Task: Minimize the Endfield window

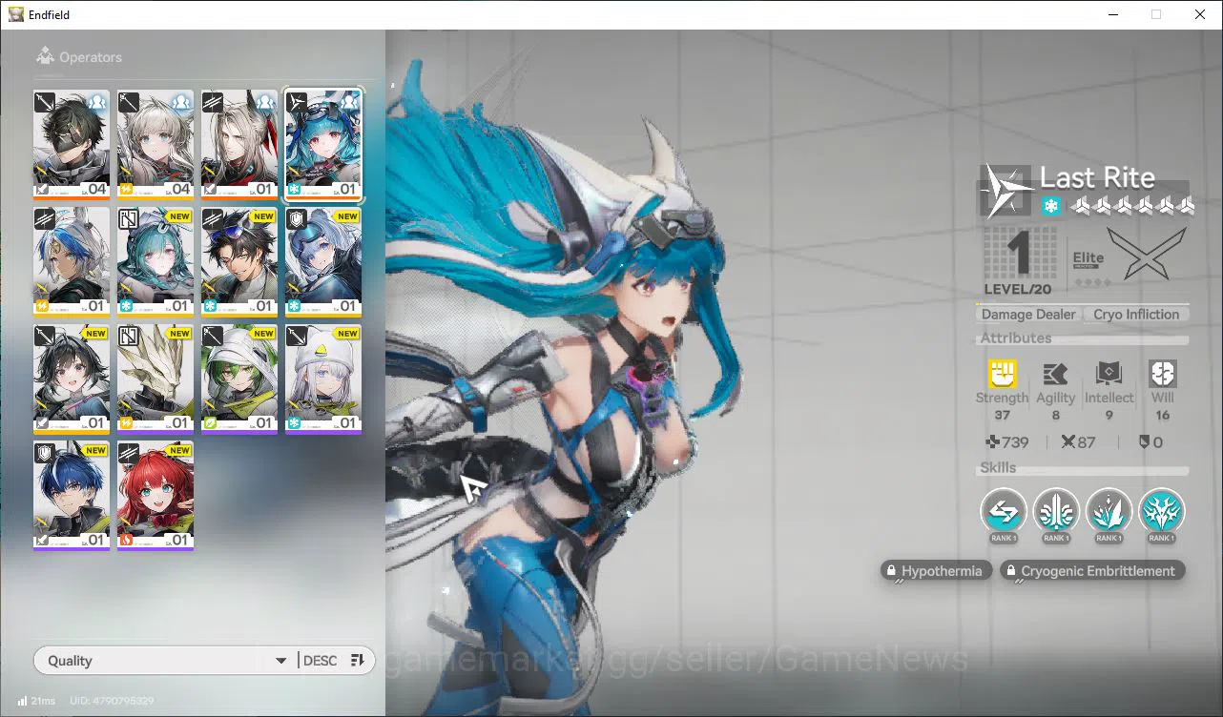Action: [1112, 14]
